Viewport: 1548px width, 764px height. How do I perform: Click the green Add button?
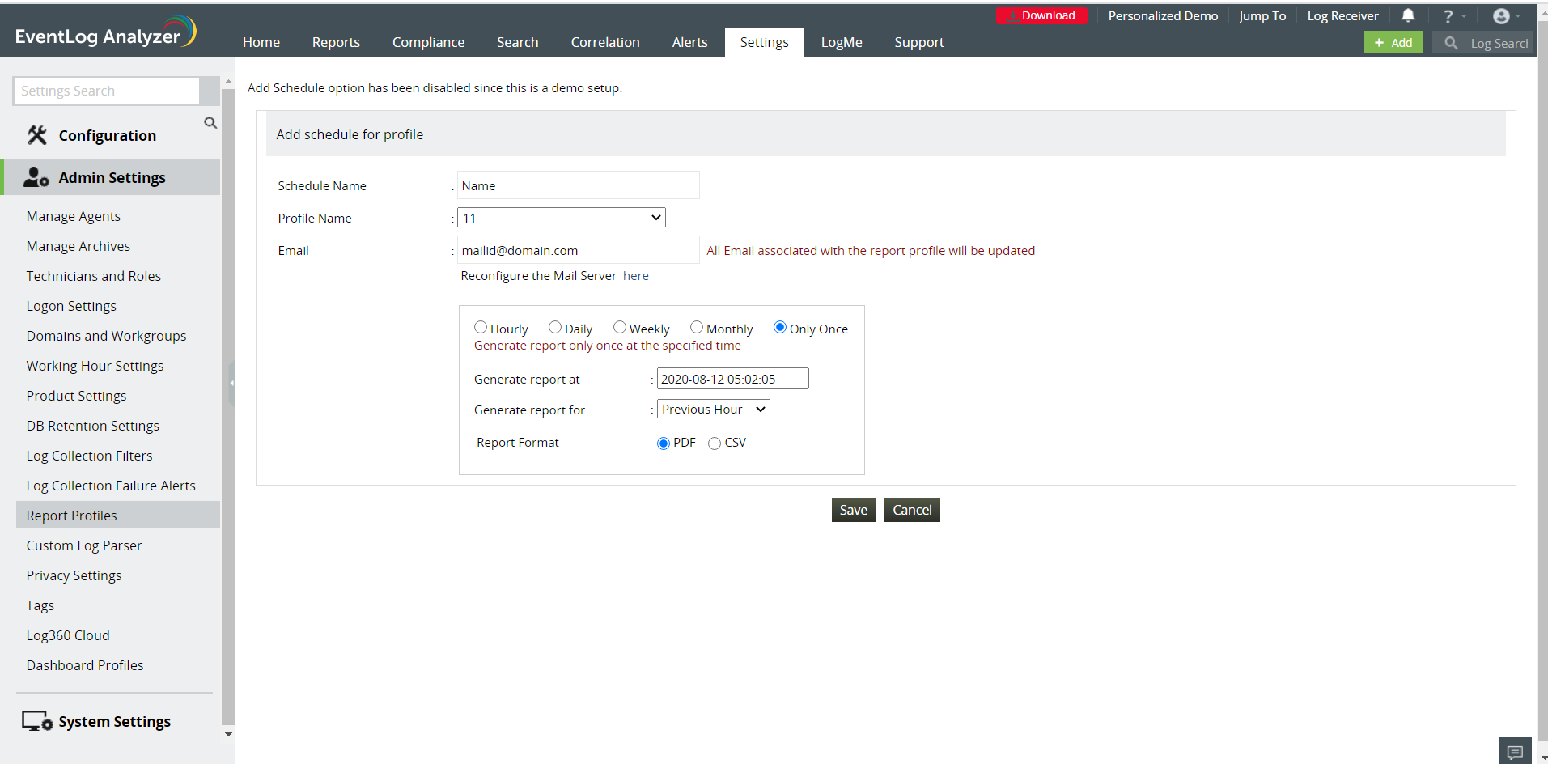1393,42
